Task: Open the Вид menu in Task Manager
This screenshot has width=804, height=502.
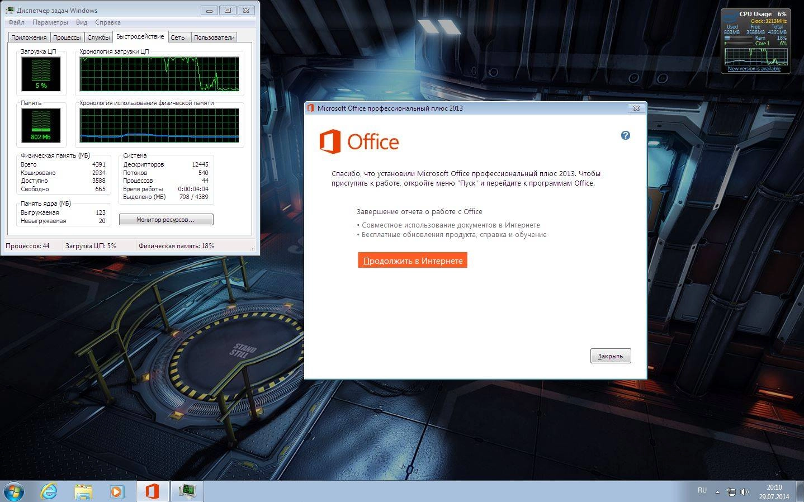Action: 82,22
